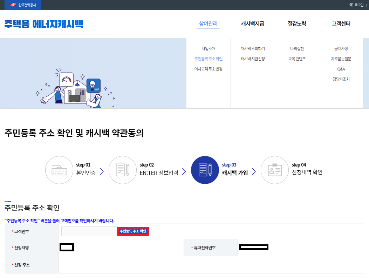Open 자주묻는질문 page
Screen dimensions: 369x278
point(341,59)
